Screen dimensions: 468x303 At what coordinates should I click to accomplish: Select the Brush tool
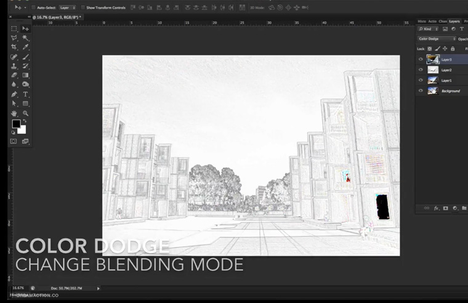[25, 57]
